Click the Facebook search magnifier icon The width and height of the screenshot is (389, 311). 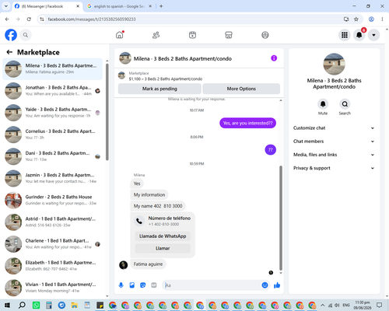(x=26, y=35)
